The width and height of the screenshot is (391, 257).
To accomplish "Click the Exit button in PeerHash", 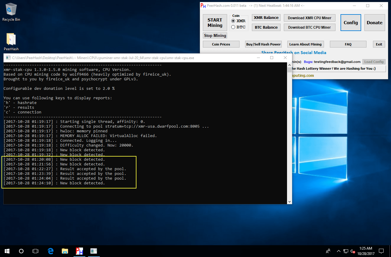I will tap(379, 44).
